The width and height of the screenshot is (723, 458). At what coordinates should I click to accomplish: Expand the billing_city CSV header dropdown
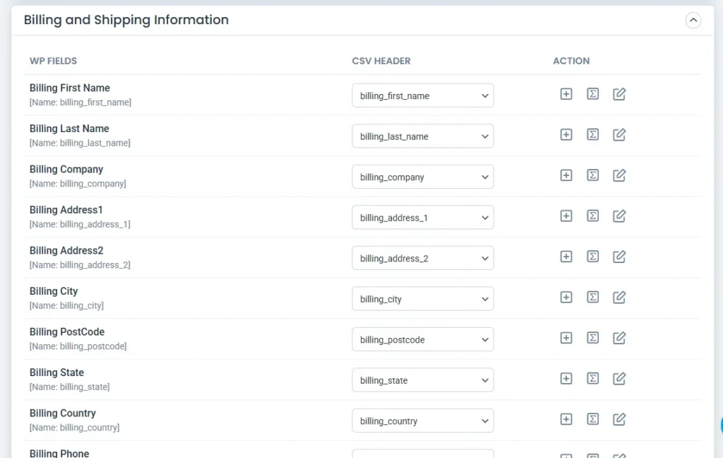coord(422,299)
